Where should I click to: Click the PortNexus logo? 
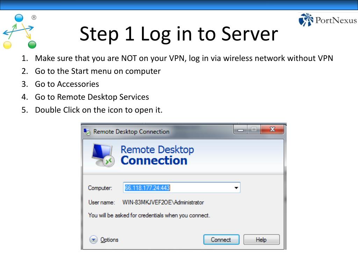click(x=328, y=20)
